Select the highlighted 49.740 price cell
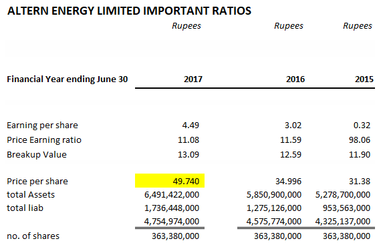The image size is (381, 247). (170, 181)
